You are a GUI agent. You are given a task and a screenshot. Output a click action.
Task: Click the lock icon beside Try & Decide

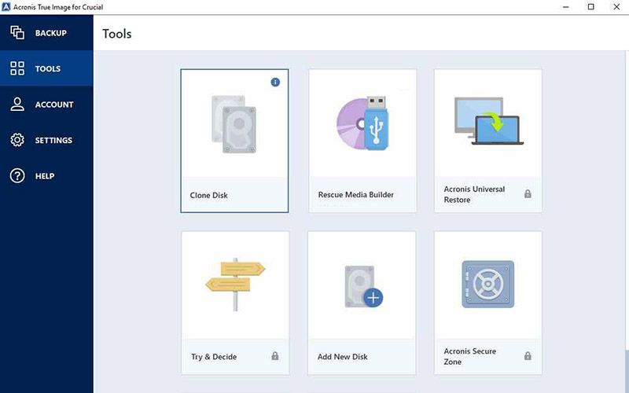(x=275, y=356)
